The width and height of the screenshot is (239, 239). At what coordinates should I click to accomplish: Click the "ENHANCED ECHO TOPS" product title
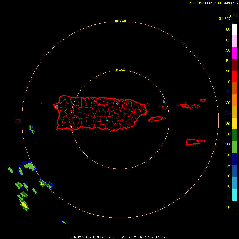[93, 237]
